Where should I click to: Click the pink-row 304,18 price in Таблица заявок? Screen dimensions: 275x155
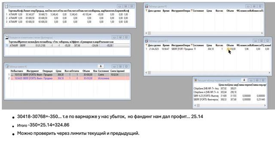point(61,78)
